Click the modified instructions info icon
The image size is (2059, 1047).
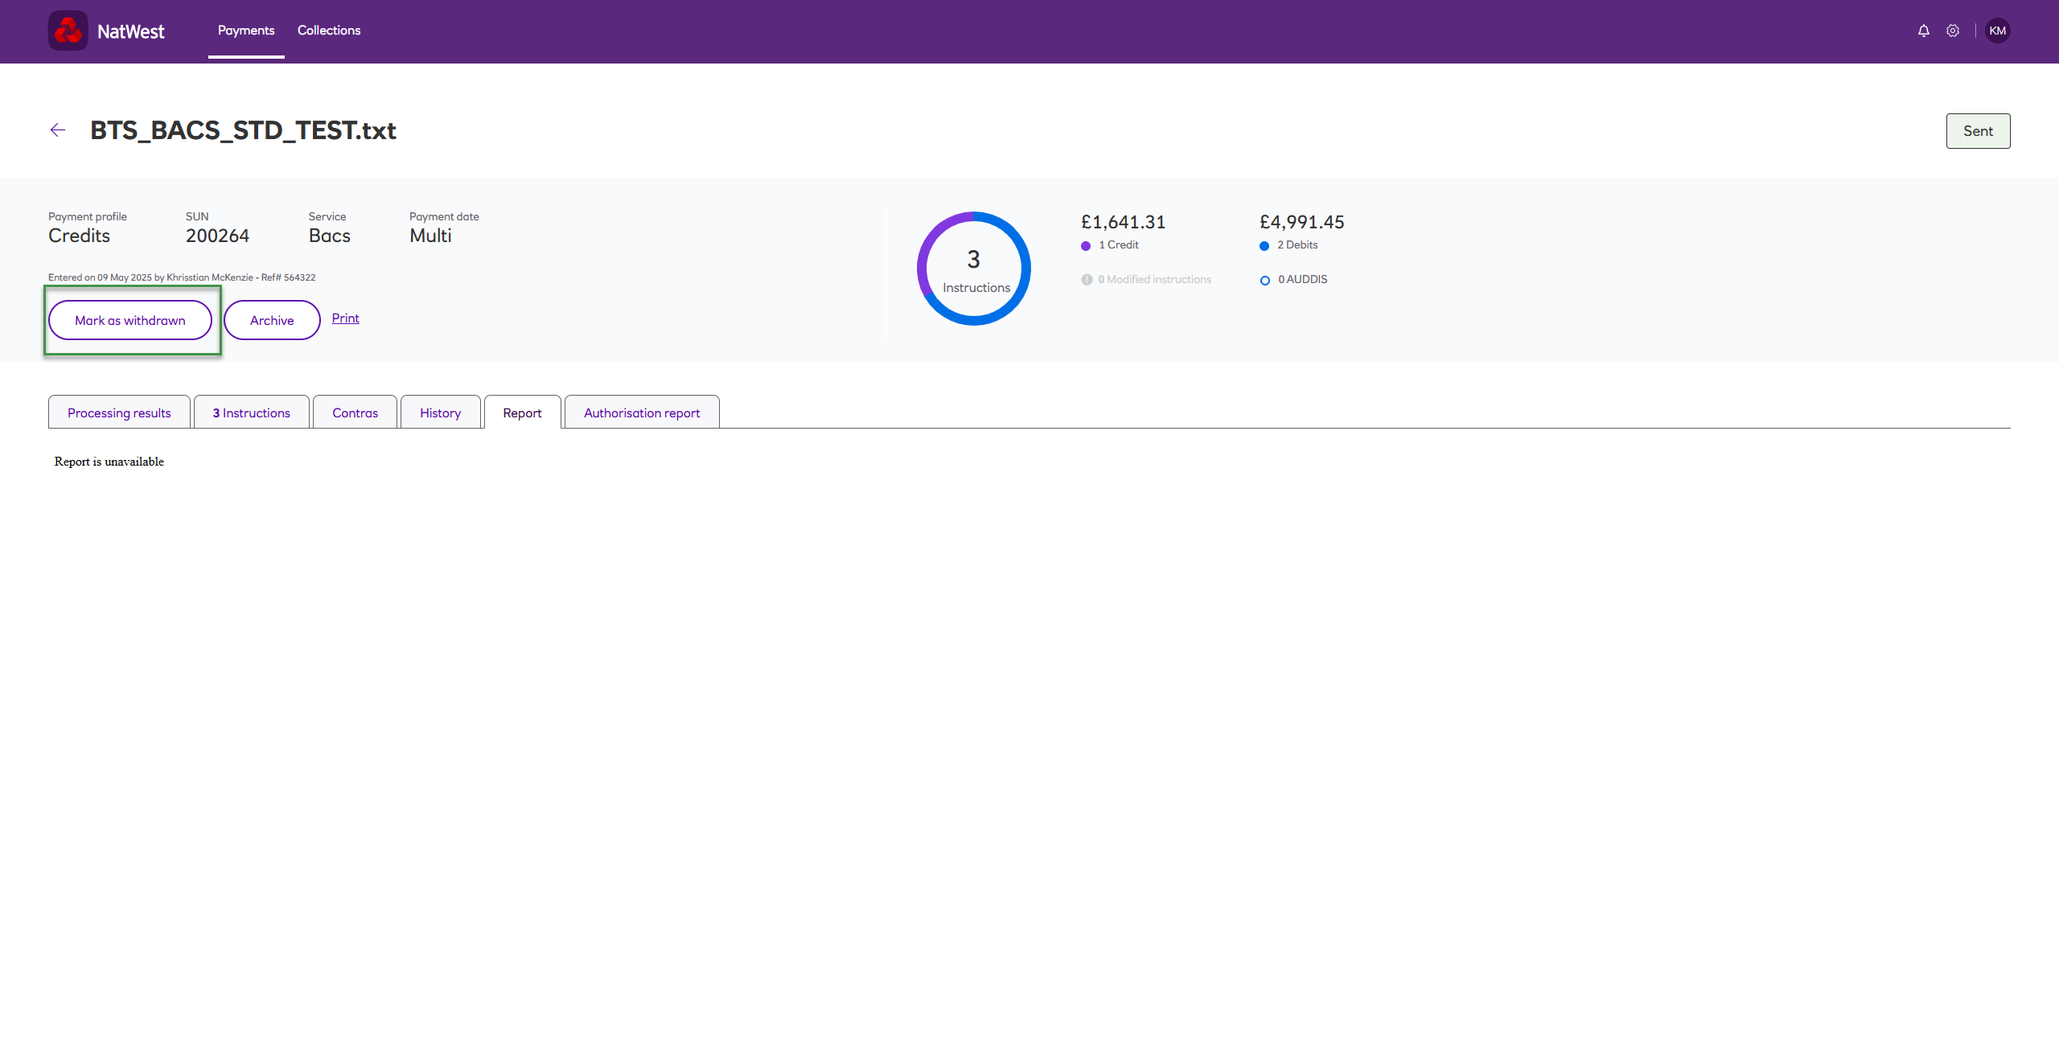pos(1087,280)
